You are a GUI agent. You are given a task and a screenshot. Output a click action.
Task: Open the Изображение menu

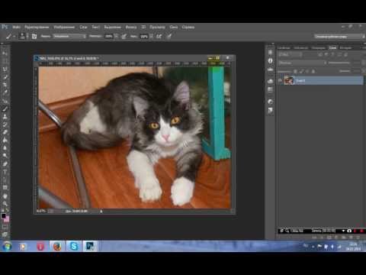pos(64,27)
